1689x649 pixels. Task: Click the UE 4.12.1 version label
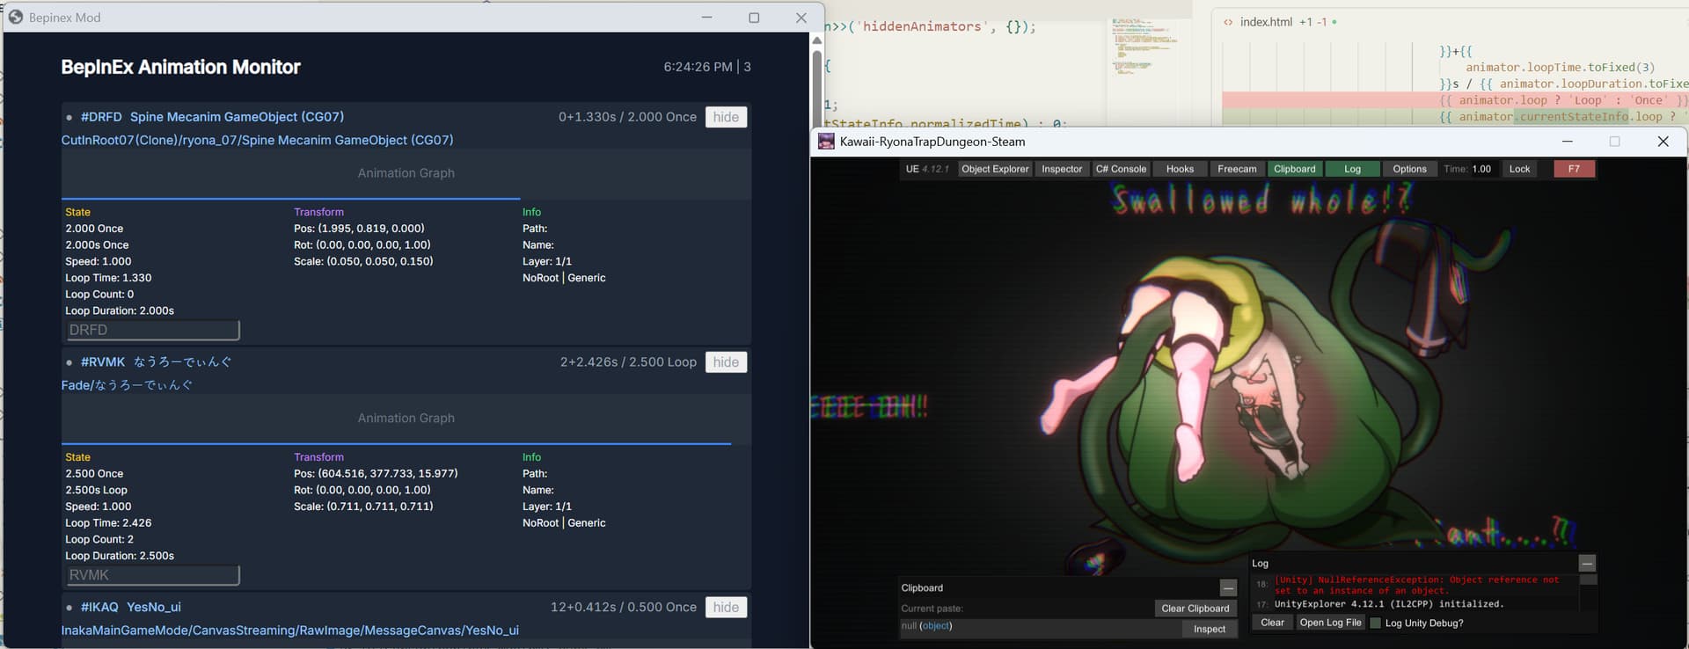(x=927, y=169)
